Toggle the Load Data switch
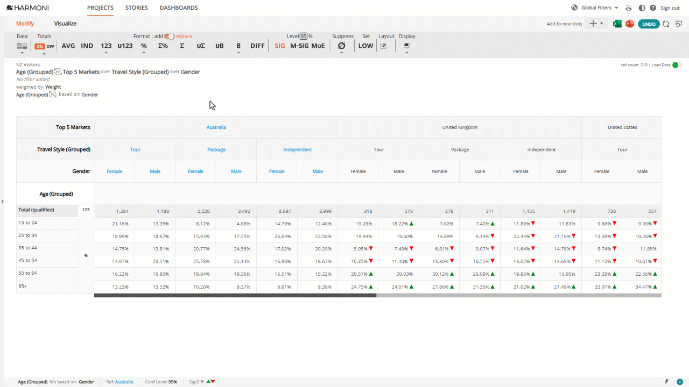This screenshot has height=387, width=689. pos(677,65)
